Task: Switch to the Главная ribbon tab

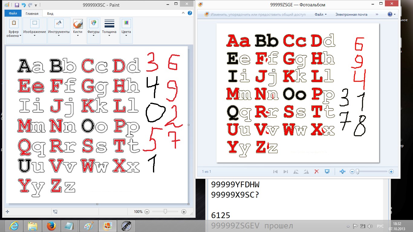Action: [x=32, y=14]
